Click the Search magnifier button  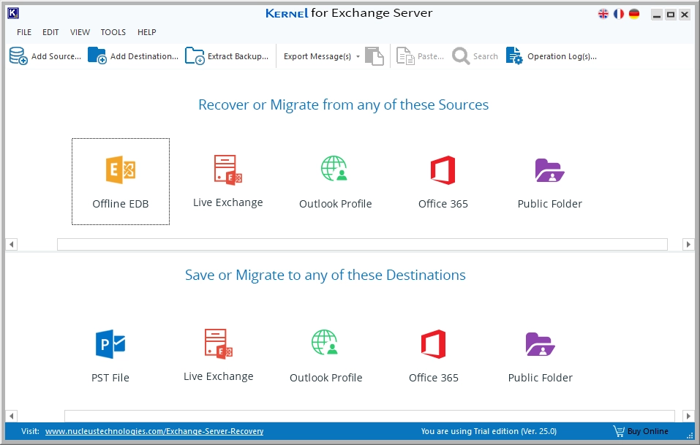pyautogui.click(x=475, y=56)
